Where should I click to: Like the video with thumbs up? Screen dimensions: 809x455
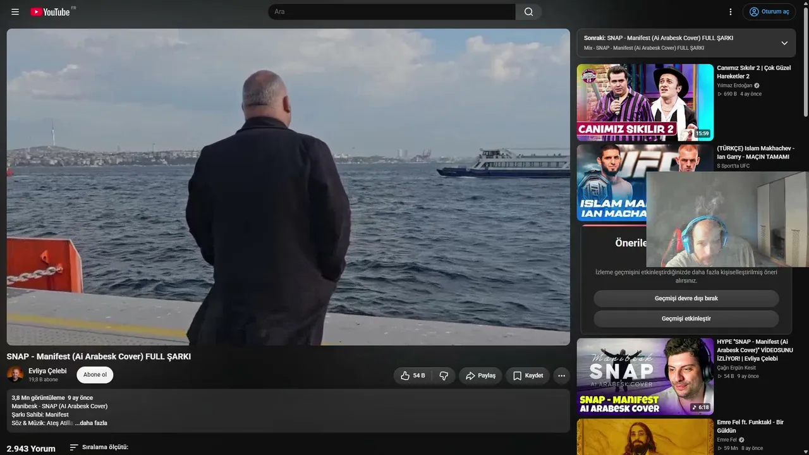[413, 375]
